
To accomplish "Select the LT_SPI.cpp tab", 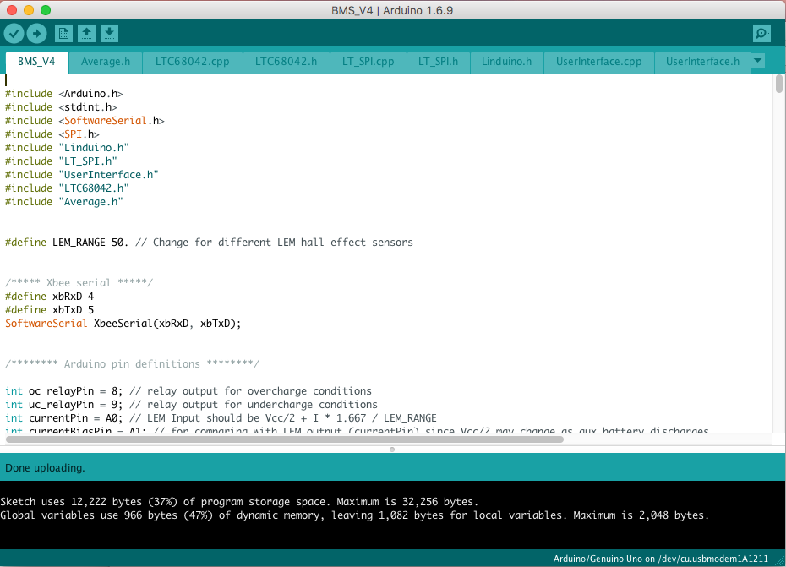I will coord(368,62).
